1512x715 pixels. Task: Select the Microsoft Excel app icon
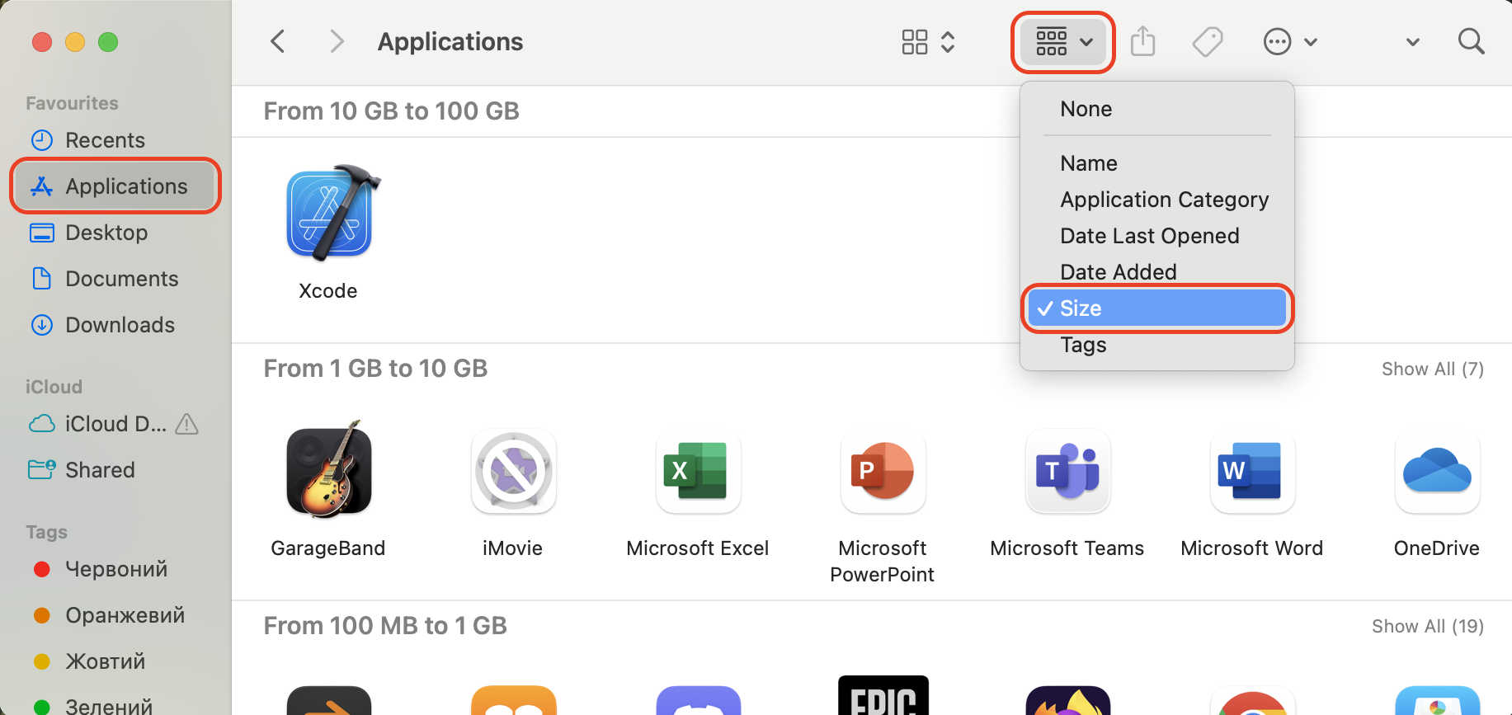click(698, 471)
